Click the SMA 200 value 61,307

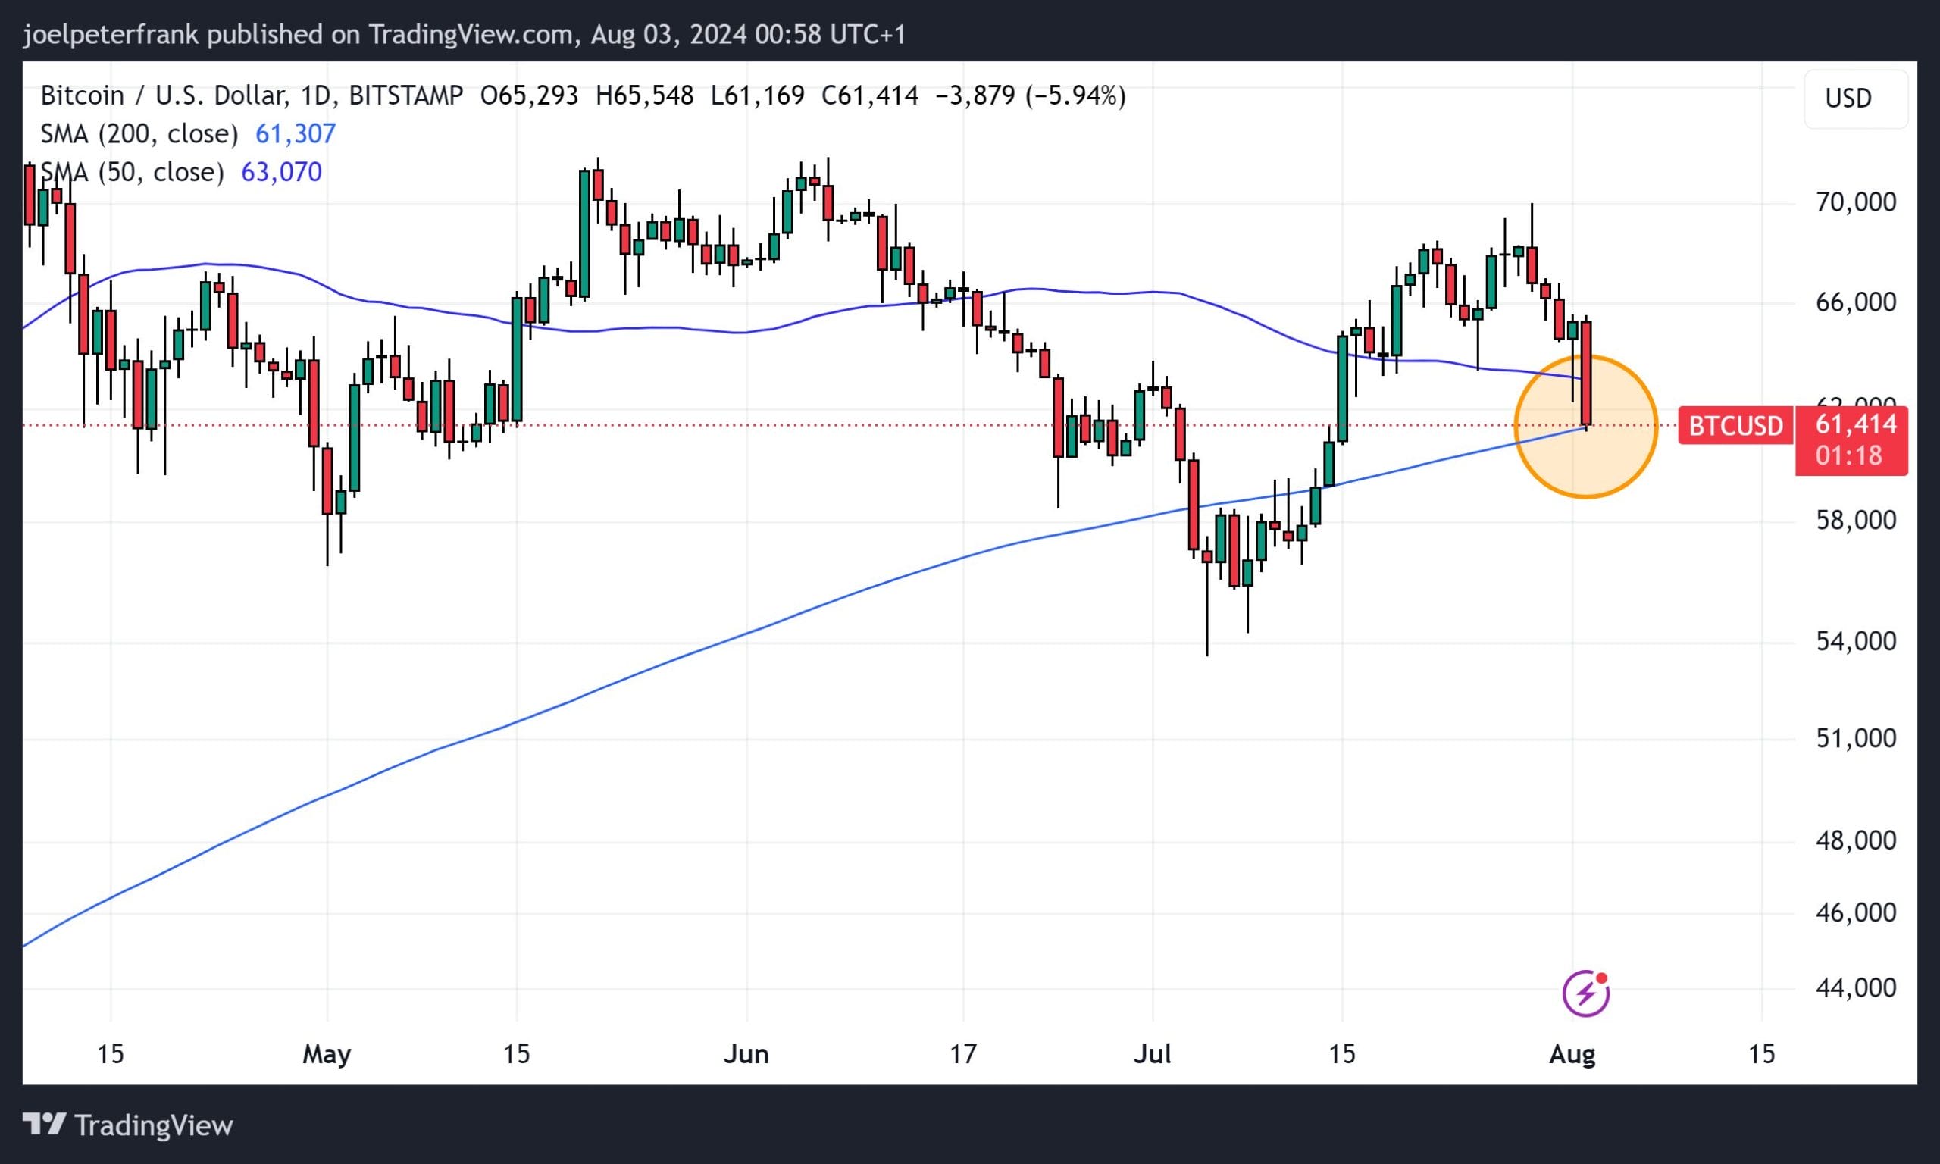tap(296, 133)
